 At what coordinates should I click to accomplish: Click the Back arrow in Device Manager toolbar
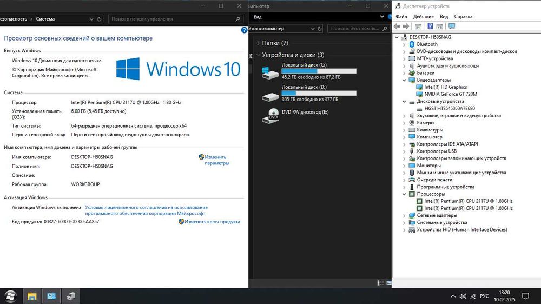(397, 26)
